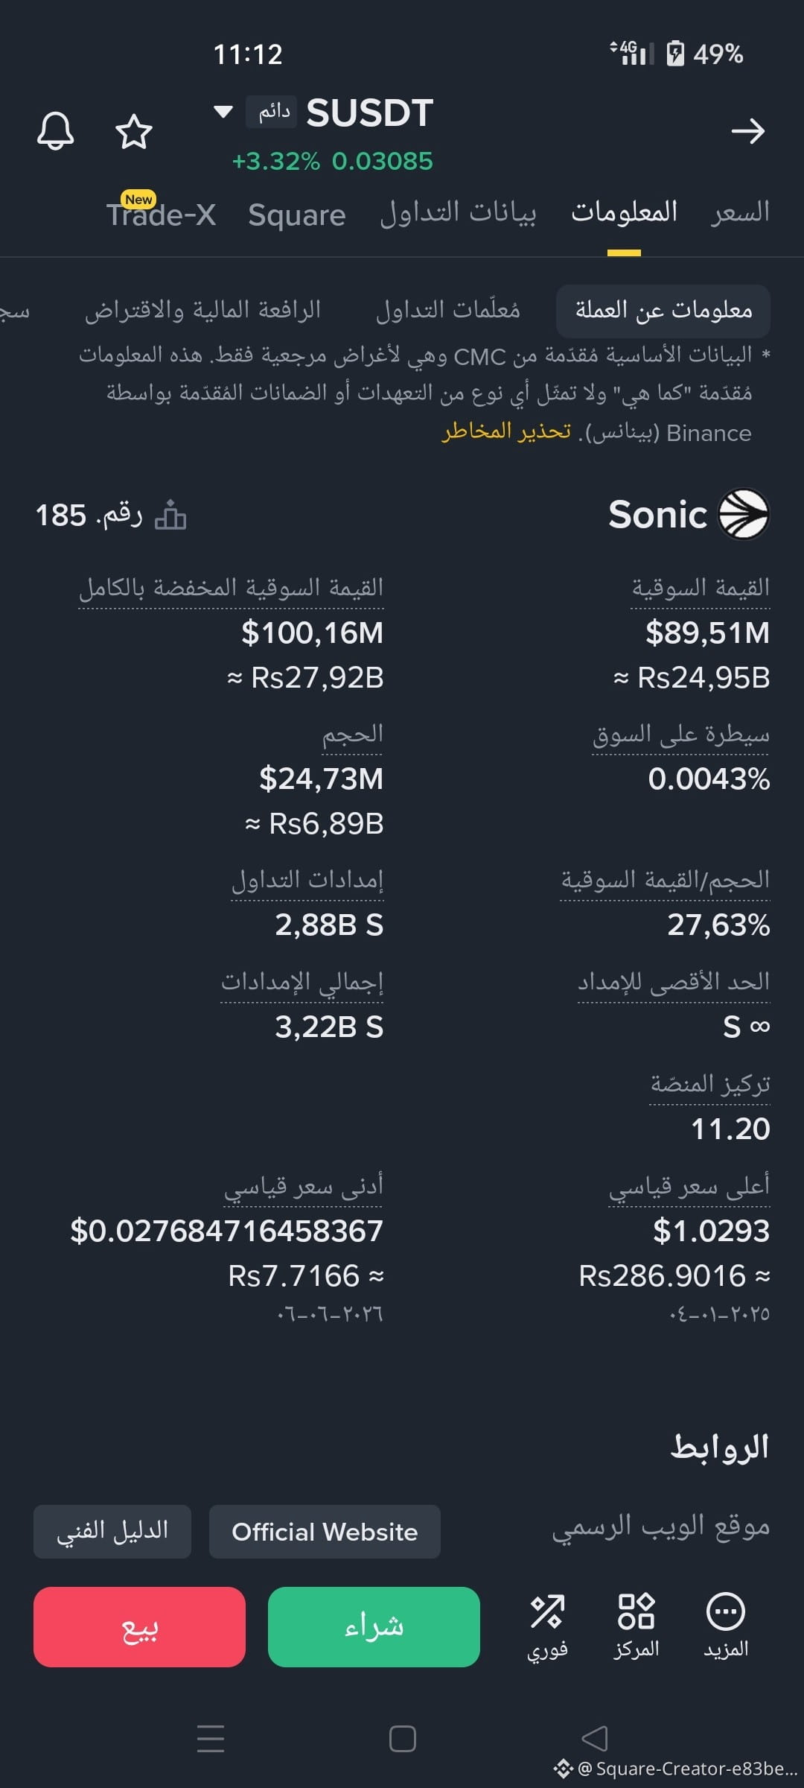Open the hub icon المركز
This screenshot has height=1788, width=804.
point(636,1626)
